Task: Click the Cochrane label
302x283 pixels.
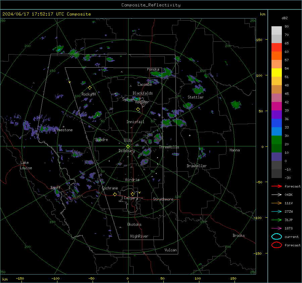Action: (x=110, y=188)
